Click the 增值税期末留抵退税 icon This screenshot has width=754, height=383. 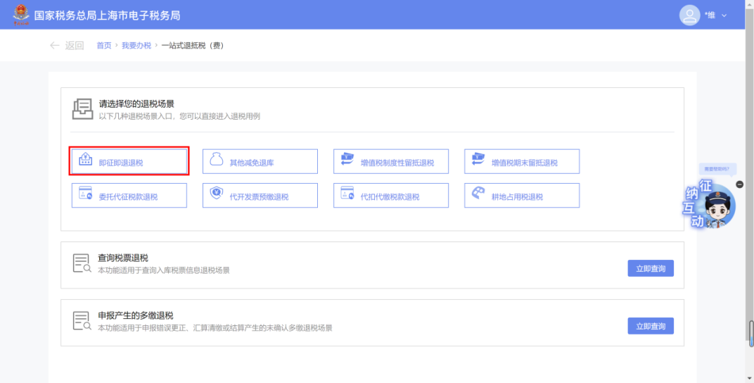coord(478,161)
